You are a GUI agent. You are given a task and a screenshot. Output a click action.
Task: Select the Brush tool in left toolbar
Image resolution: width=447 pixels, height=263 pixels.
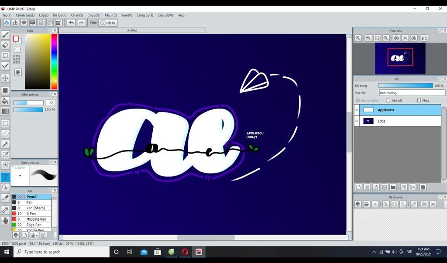5,35
